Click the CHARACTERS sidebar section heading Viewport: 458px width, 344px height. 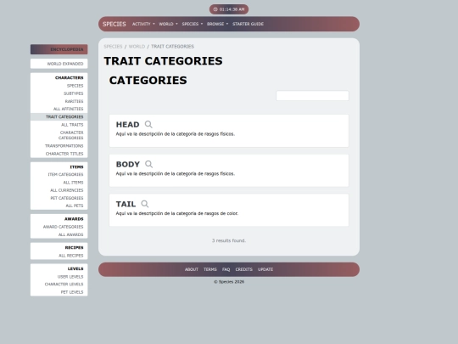point(70,78)
